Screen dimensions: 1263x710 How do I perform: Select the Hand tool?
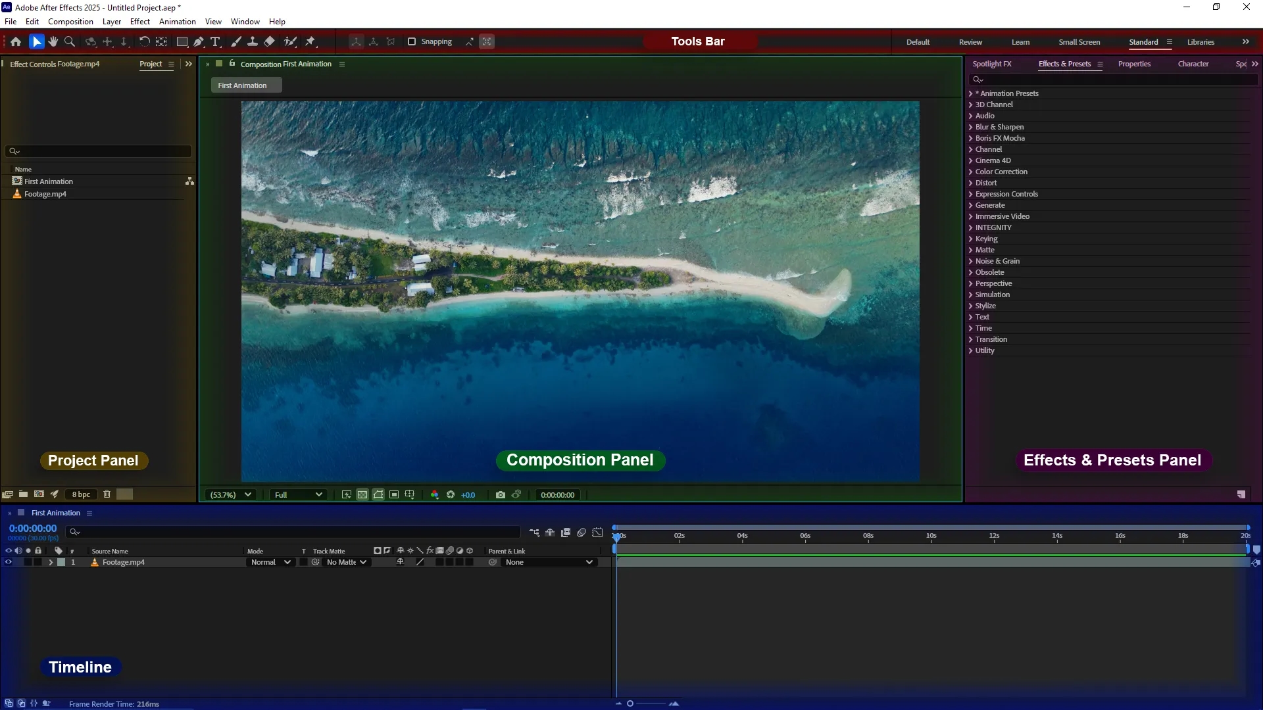pos(53,41)
